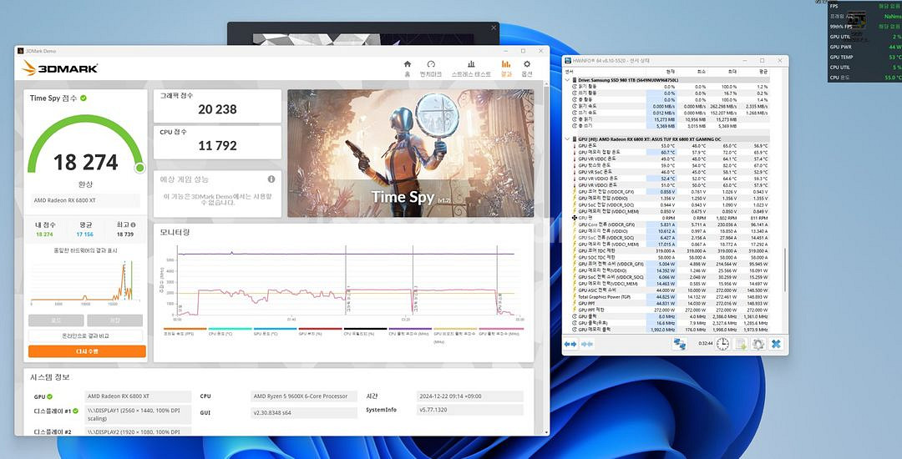Open the Stress Tests tab in 3DMark
902x459 pixels.
coord(471,68)
